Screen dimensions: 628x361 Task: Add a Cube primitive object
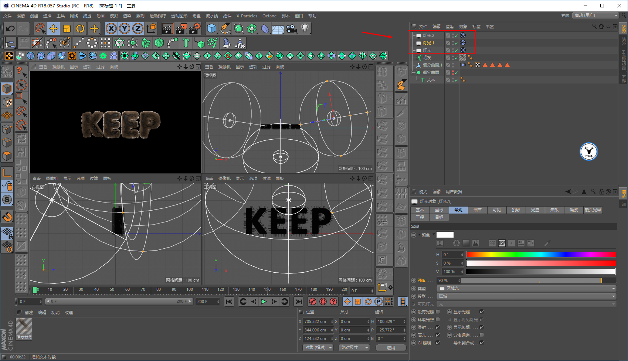(x=211, y=28)
